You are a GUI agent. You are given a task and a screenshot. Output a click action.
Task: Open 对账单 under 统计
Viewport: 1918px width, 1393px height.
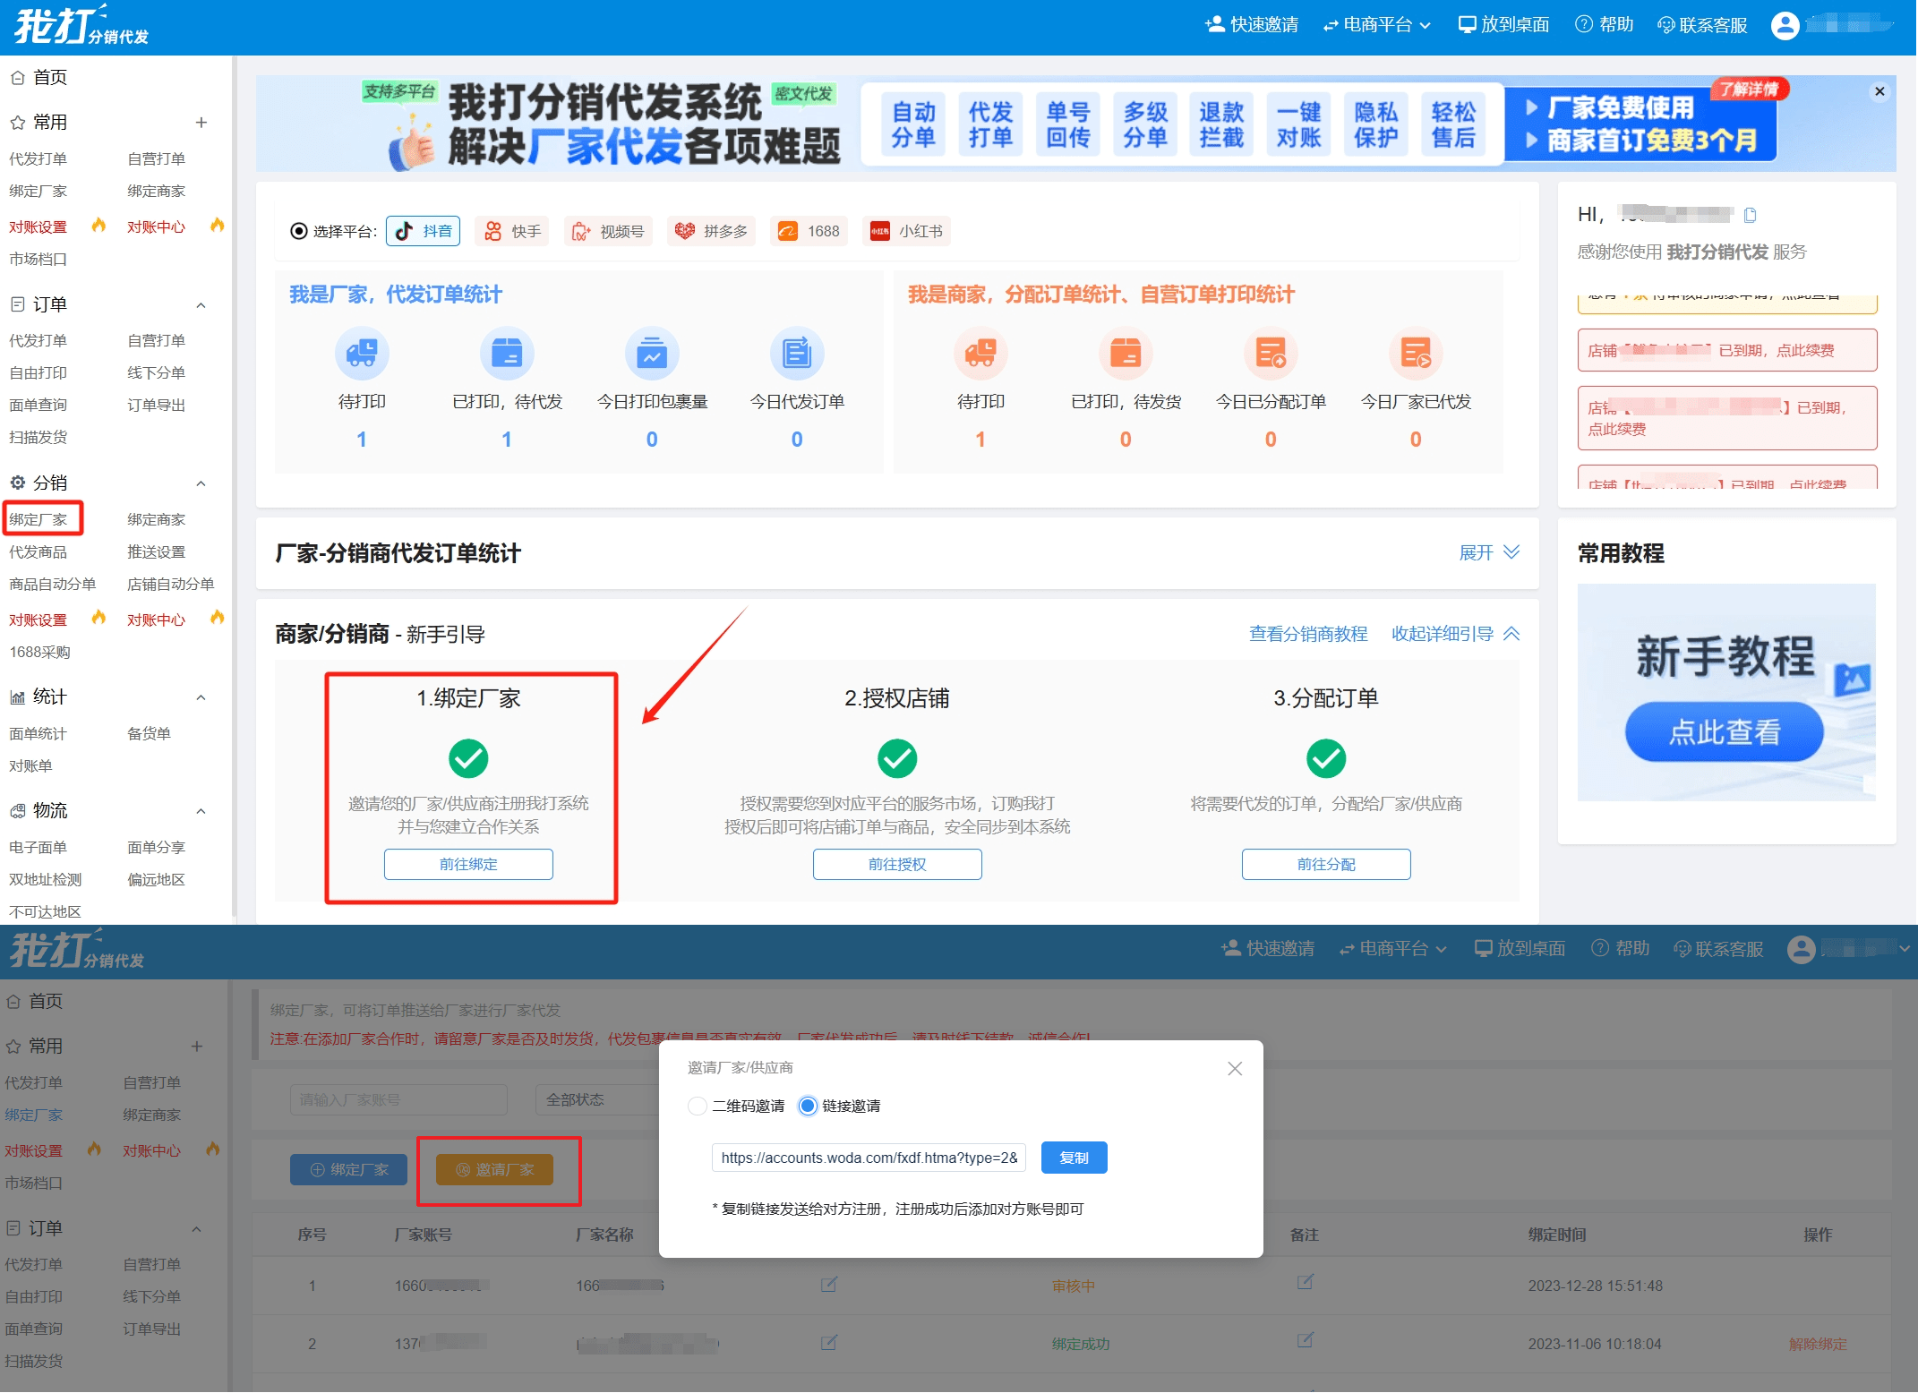coord(31,766)
